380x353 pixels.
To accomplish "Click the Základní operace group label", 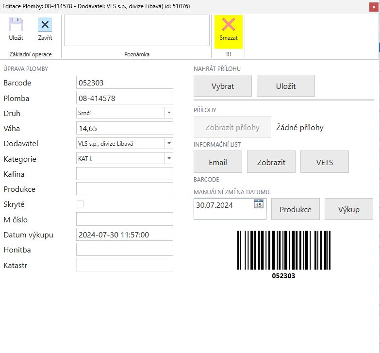I will 31,54.
